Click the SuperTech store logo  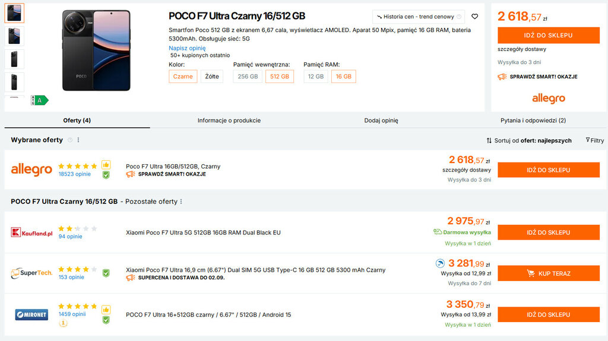(31, 273)
